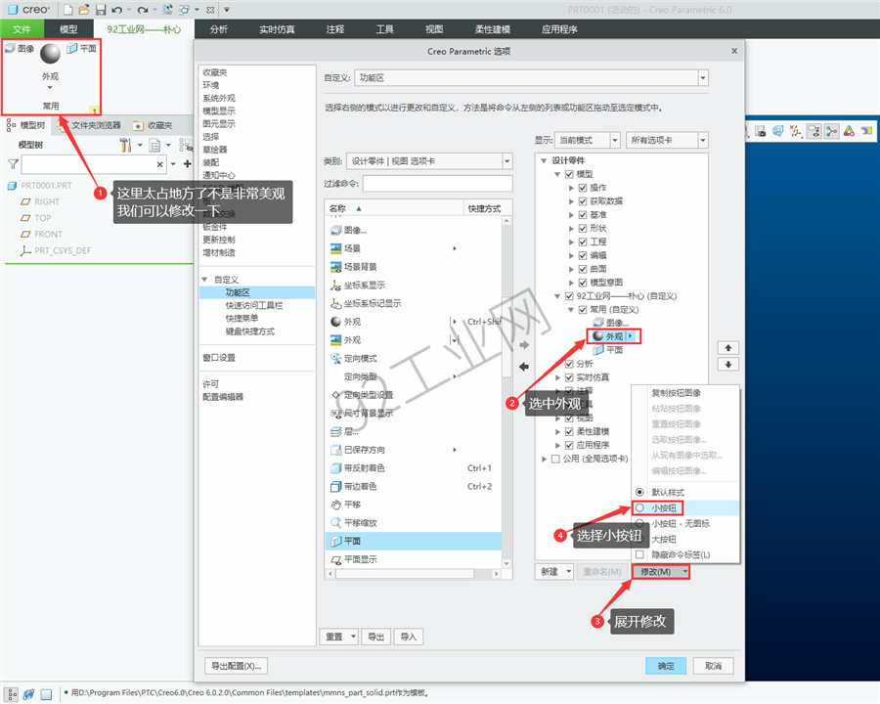
Task: Click the 导出配置(X)... button
Action: (236, 666)
